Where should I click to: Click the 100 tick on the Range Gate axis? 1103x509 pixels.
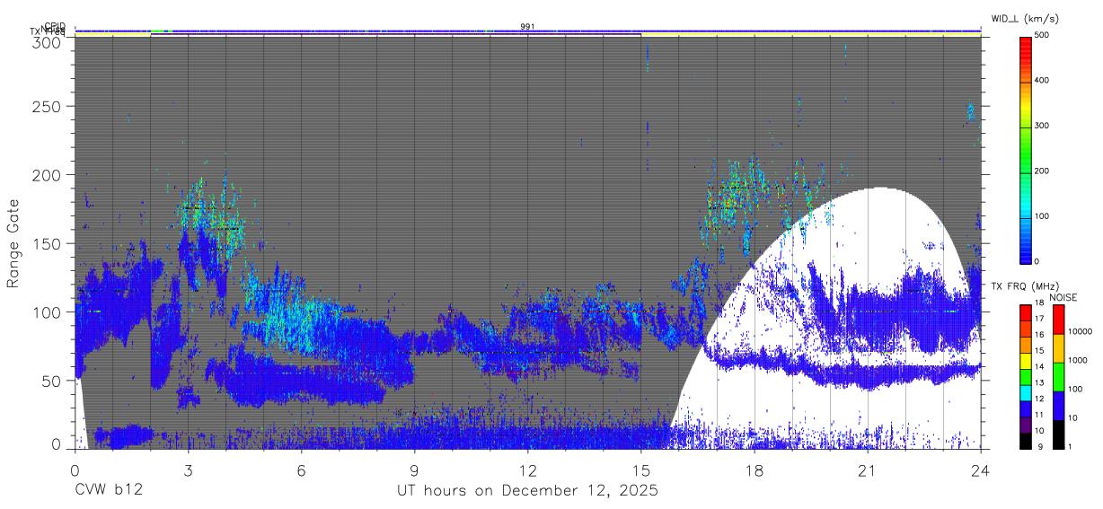pos(46,312)
